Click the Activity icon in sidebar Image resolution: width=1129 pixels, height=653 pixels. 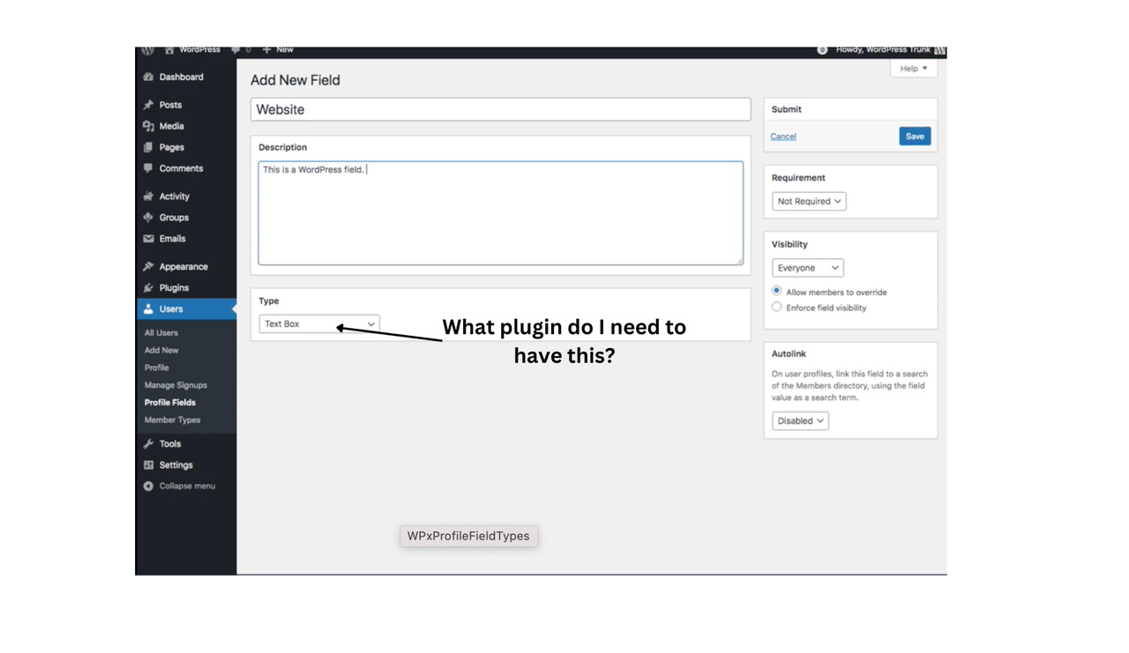[148, 197]
